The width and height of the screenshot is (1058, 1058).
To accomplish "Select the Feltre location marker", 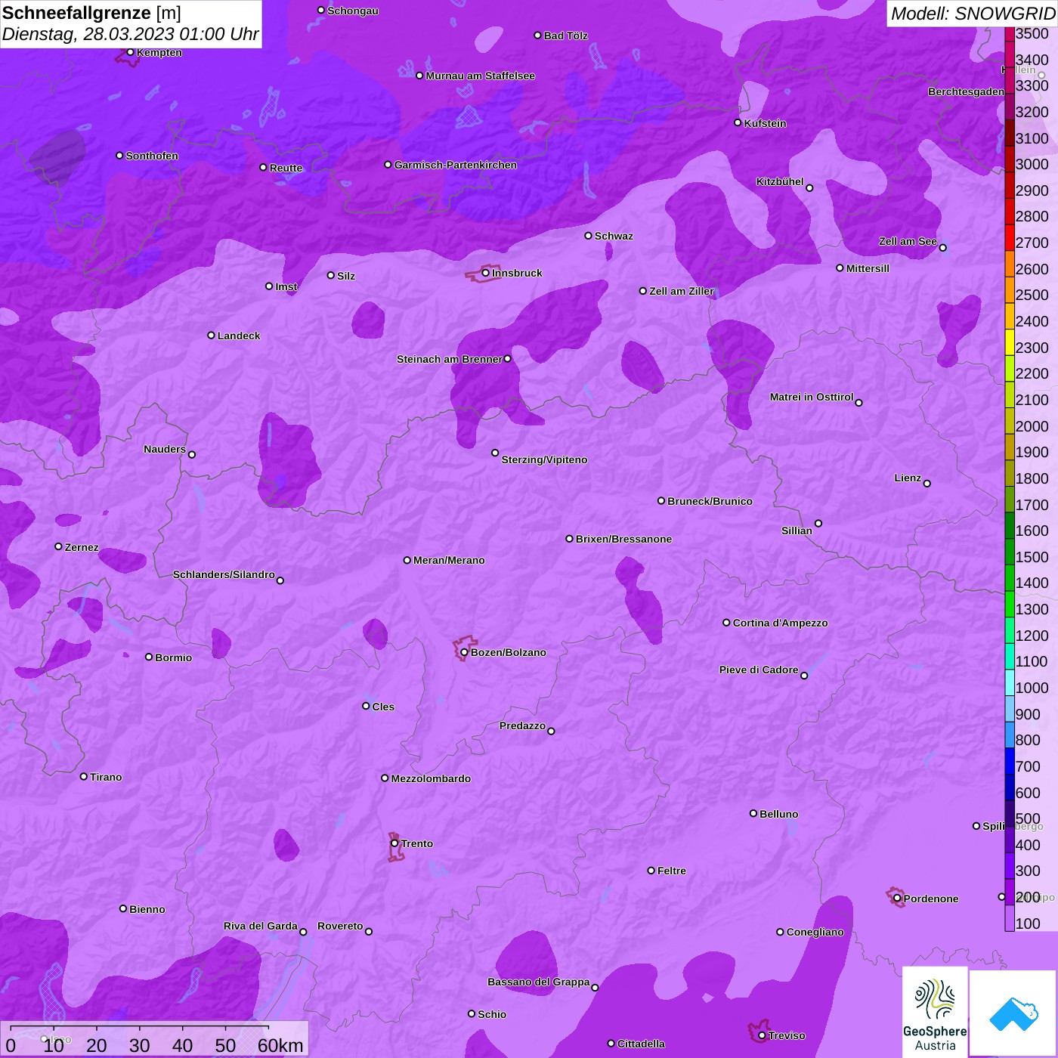I will 651,871.
